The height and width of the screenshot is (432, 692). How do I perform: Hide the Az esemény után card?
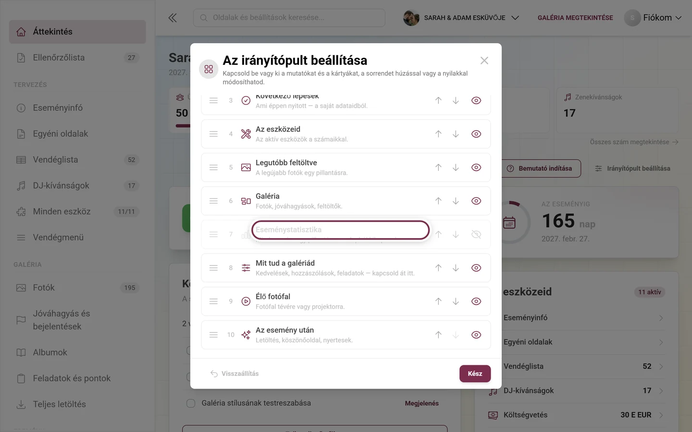476,335
